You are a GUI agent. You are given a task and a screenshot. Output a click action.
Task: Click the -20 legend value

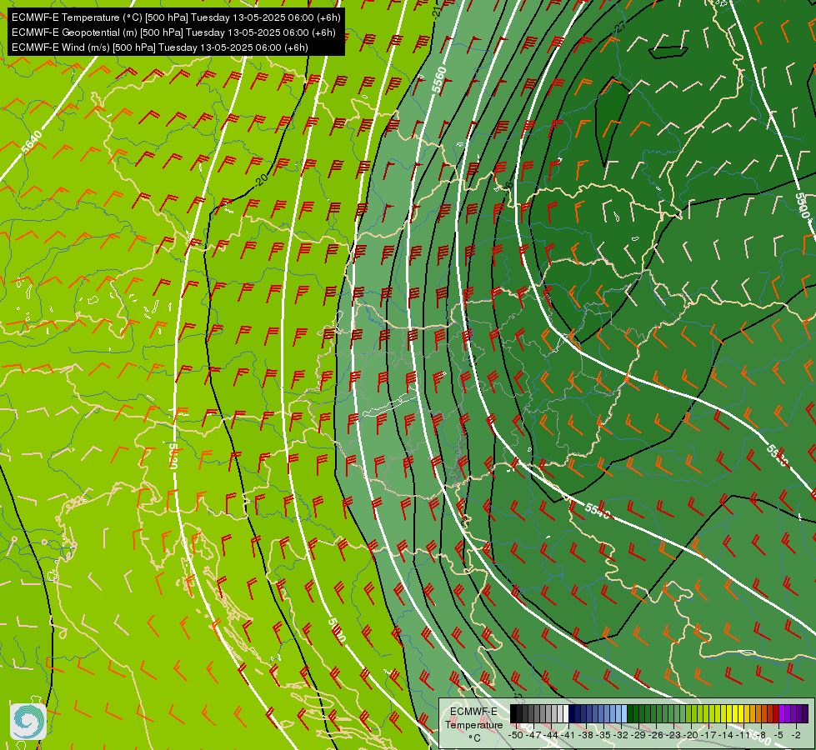point(691,735)
